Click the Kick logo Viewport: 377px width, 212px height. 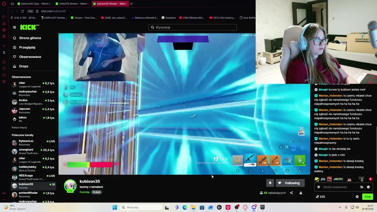(x=29, y=27)
